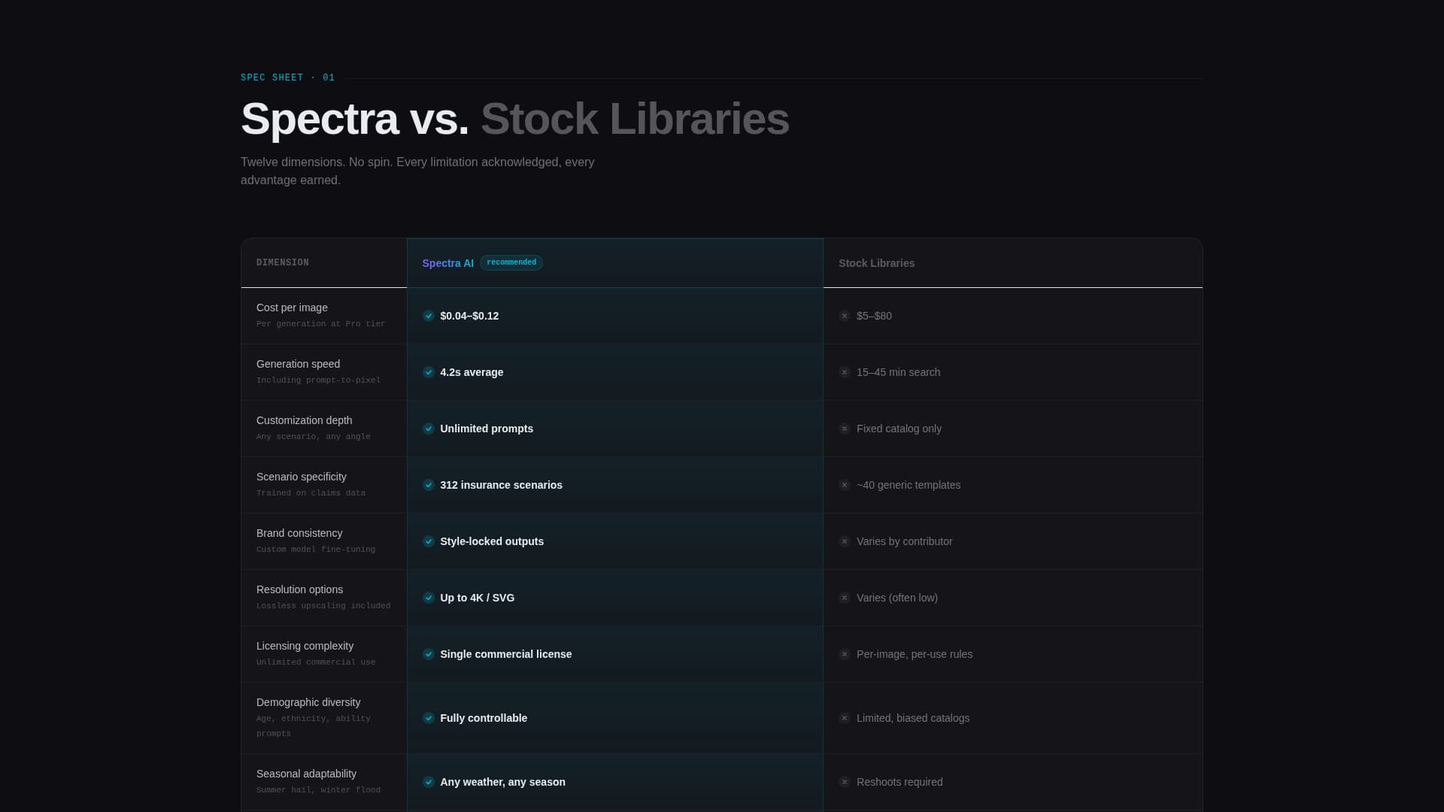
Task: Click the divider line beside the spec sheet label
Action: click(x=775, y=77)
